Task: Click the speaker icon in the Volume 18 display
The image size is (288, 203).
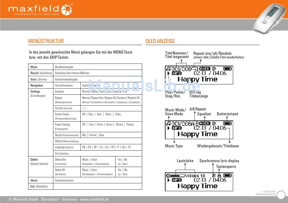Action: click(x=167, y=176)
